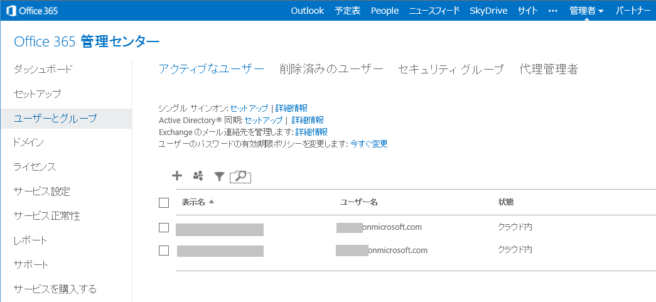Switch to 削除済みのユーザー tab
Viewport: 656px width, 302px height.
tap(331, 70)
